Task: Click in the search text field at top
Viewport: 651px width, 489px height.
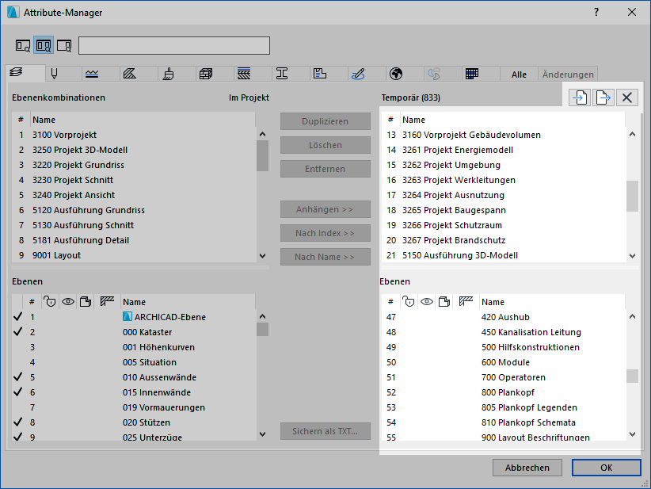Action: click(174, 45)
